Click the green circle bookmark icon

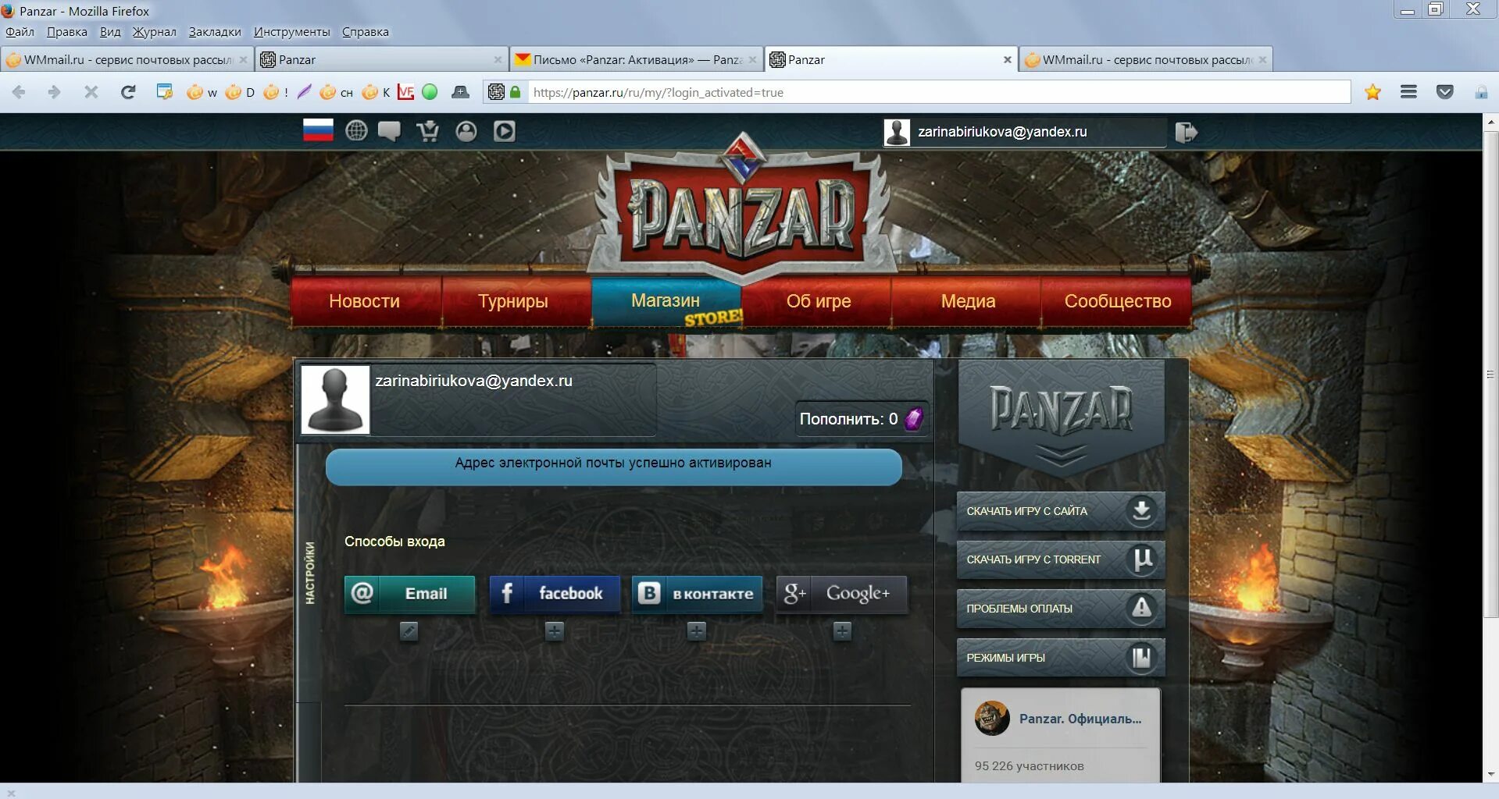(x=430, y=92)
